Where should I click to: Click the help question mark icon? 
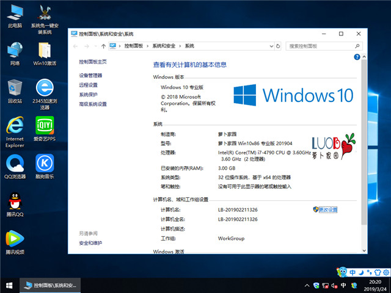(x=357, y=56)
